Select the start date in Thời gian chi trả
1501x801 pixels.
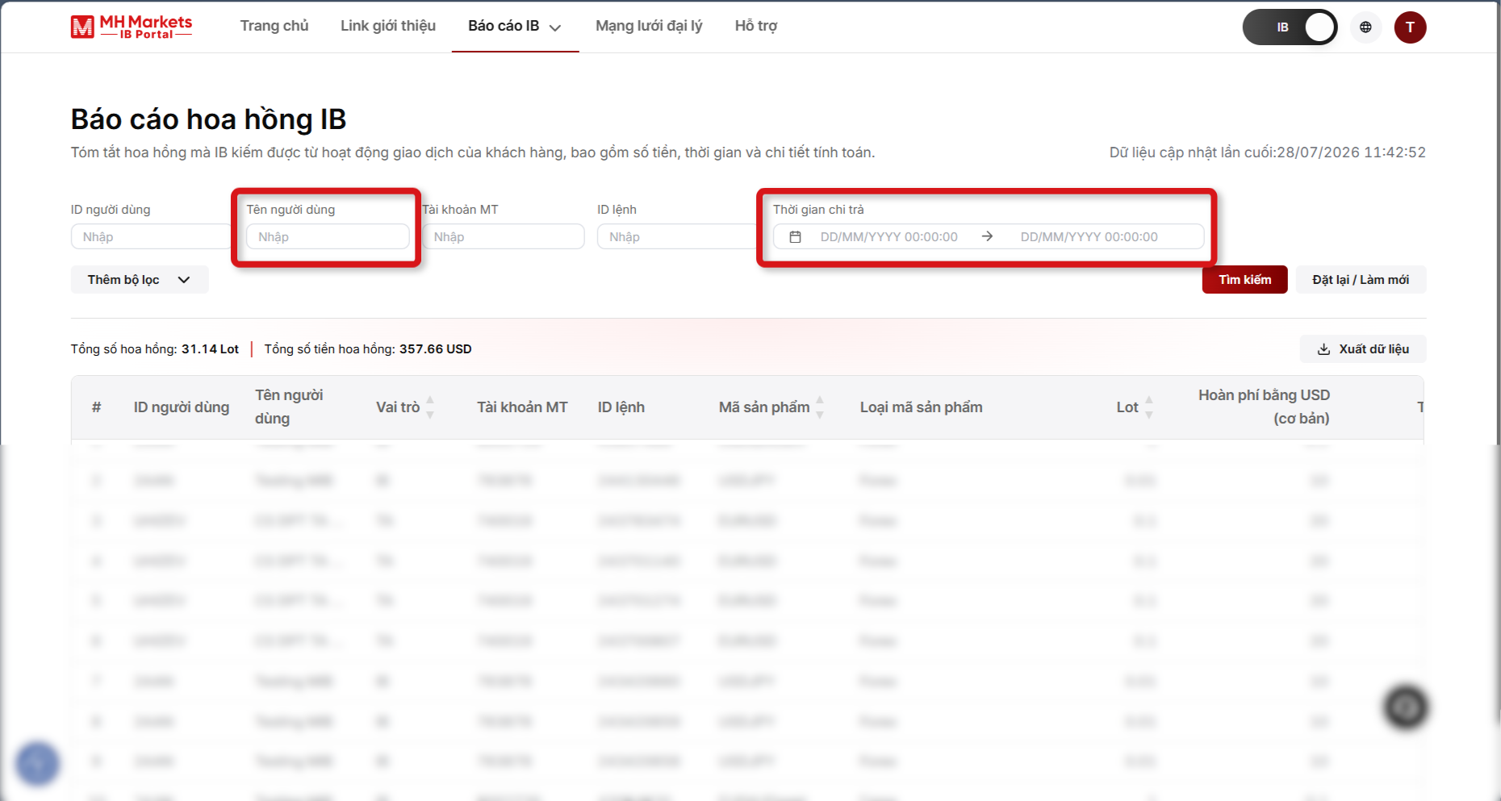(889, 237)
